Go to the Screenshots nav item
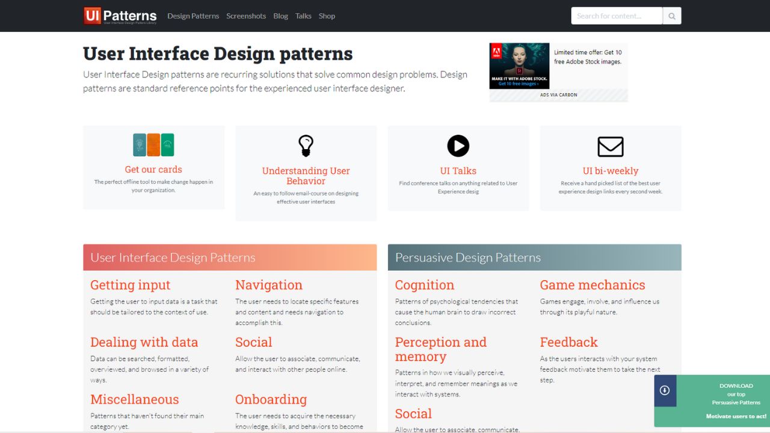The width and height of the screenshot is (770, 433). [x=246, y=16]
